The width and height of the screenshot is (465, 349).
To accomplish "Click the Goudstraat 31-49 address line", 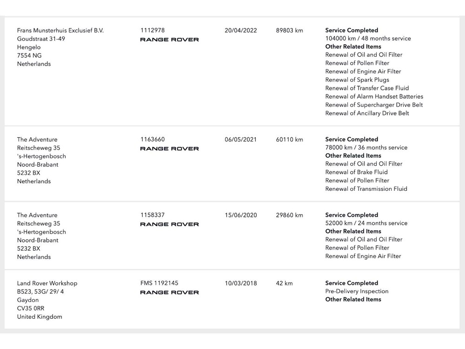I will [x=41, y=39].
